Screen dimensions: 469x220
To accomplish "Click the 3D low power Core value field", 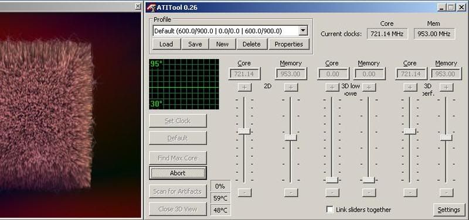I will pos(333,74).
